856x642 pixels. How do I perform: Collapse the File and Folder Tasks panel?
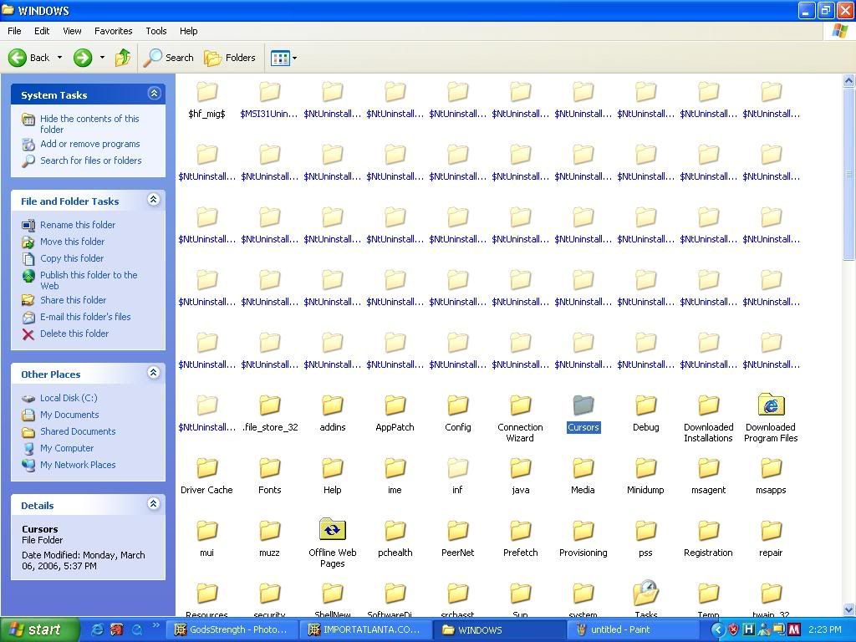tap(153, 200)
